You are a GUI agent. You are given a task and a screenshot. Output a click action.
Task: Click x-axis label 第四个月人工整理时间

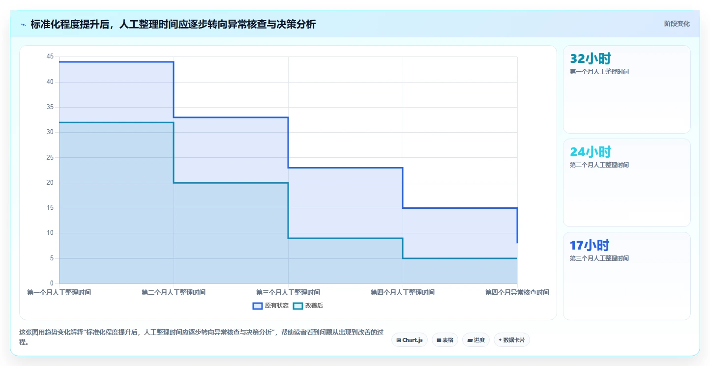403,292
